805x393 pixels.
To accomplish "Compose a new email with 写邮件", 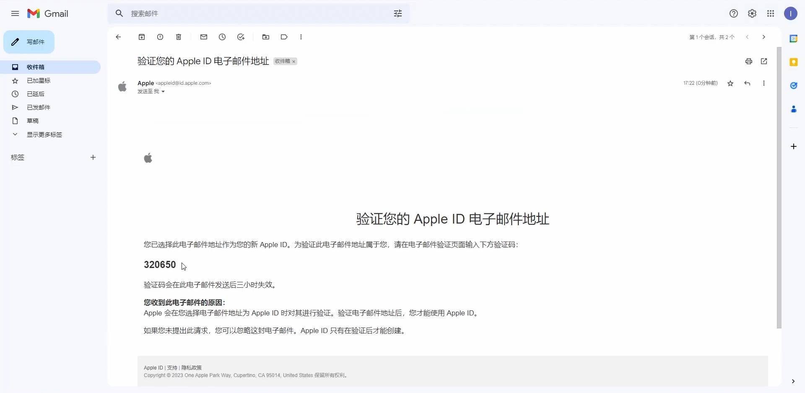I will (x=29, y=42).
